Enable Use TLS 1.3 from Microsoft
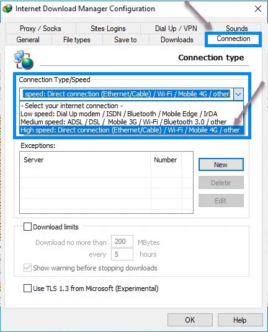Image resolution: width=268 pixels, height=332 pixels. 27,288
